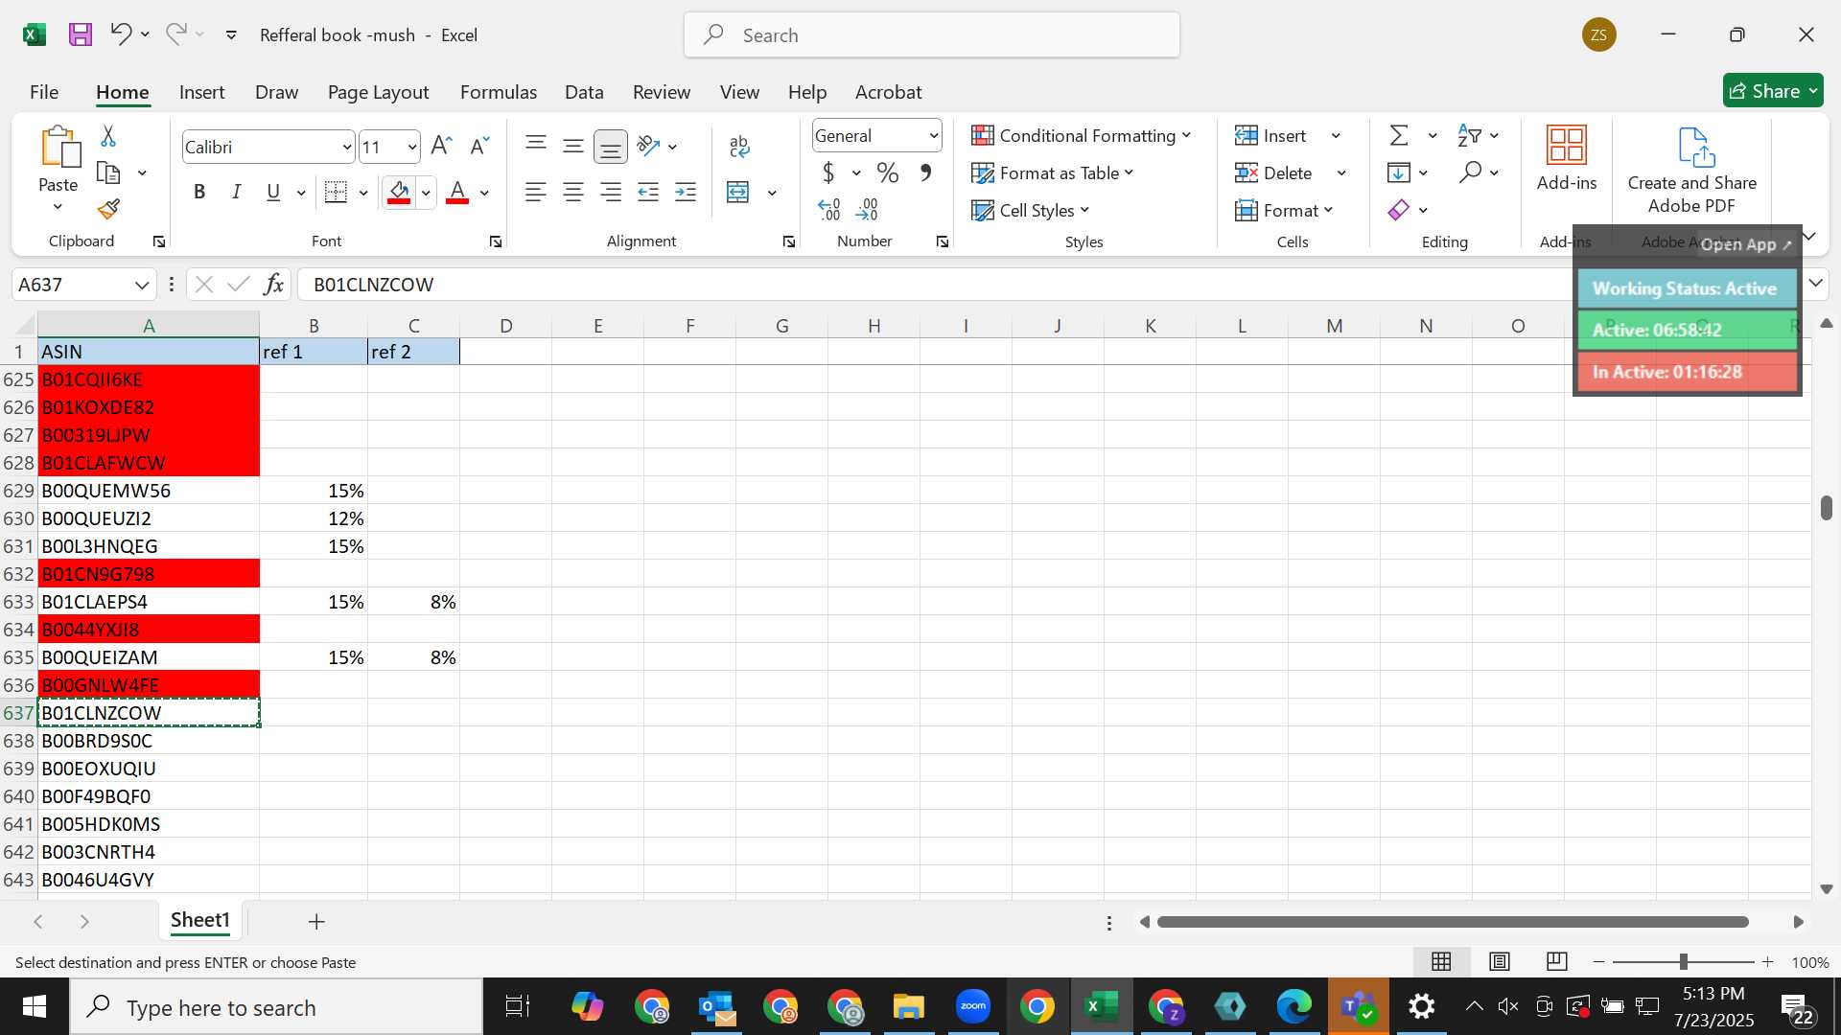Toggle Bold formatting
Image resolution: width=1841 pixels, height=1035 pixels.
pyautogui.click(x=199, y=192)
